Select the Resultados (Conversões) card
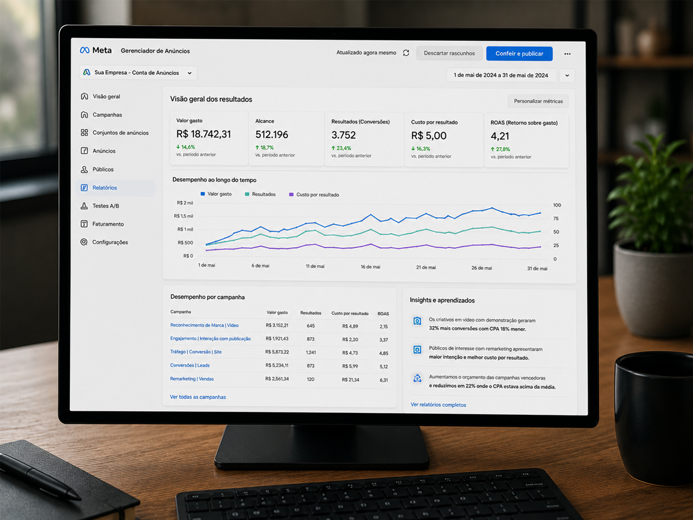693x520 pixels. point(364,139)
